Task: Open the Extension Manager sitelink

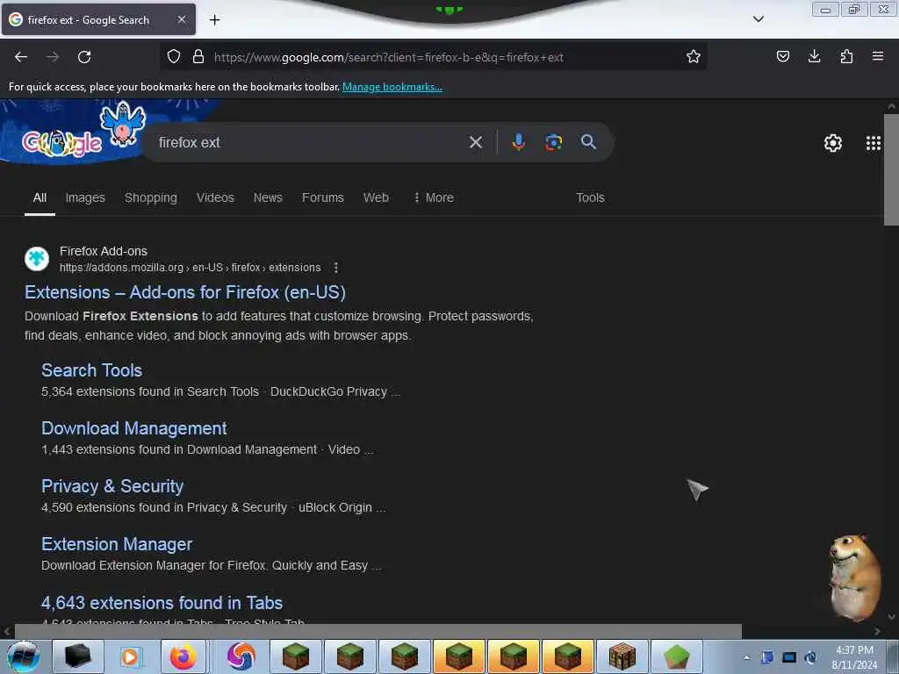Action: pos(117,544)
